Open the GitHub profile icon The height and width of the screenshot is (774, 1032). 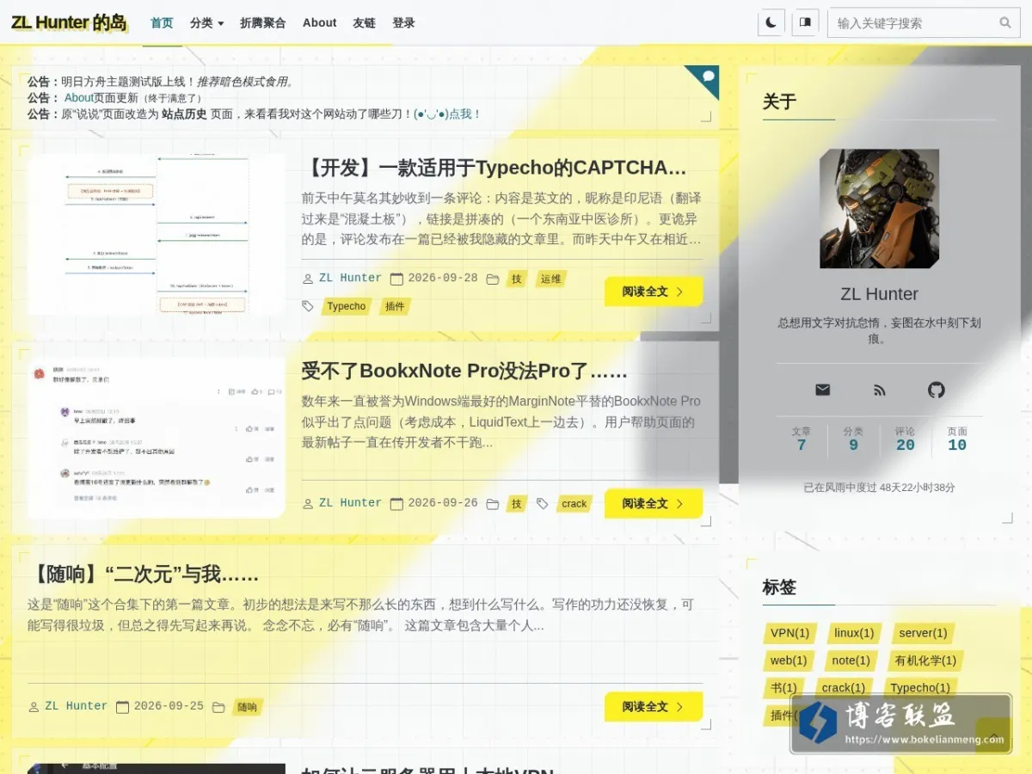point(936,390)
